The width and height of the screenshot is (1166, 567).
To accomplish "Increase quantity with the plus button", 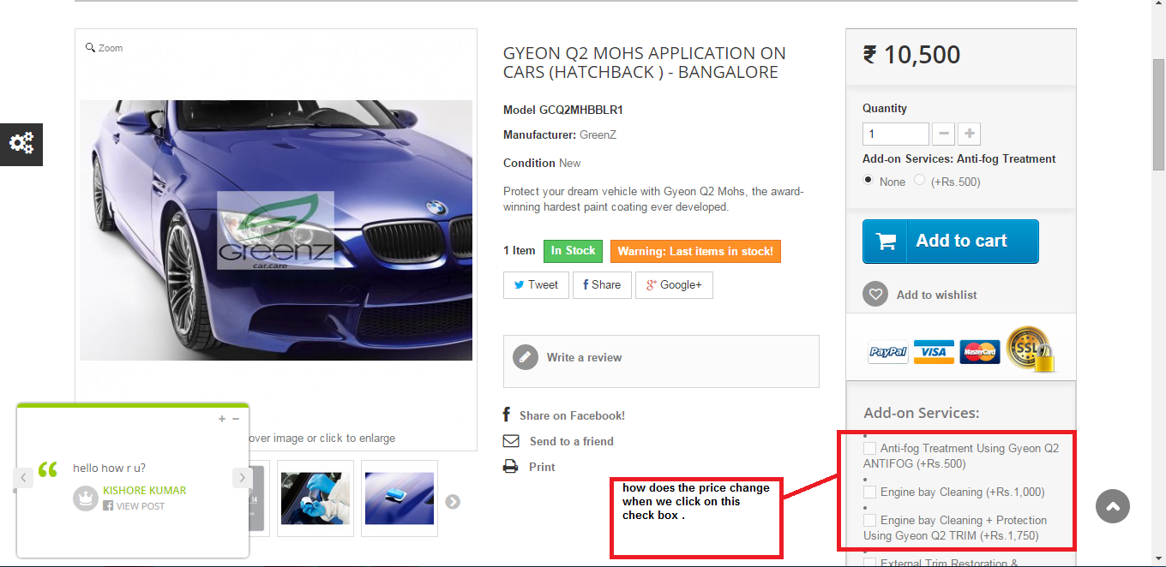I will coord(970,134).
